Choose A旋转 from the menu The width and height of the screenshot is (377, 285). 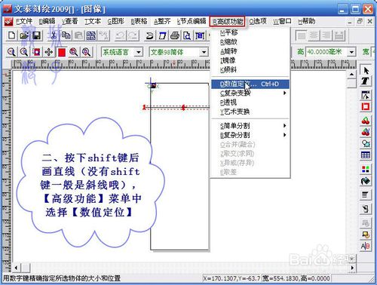click(x=250, y=51)
